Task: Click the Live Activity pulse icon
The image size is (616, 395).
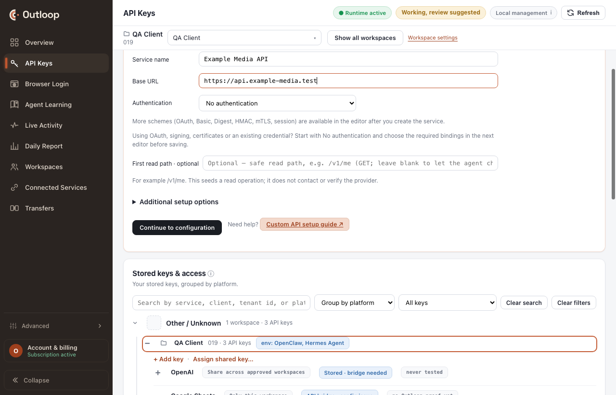Action: pyautogui.click(x=14, y=125)
